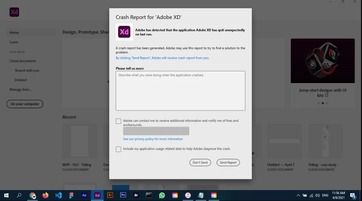The image size is (362, 201).
Task: Select the third carousel dot
Action: click(x=327, y=103)
